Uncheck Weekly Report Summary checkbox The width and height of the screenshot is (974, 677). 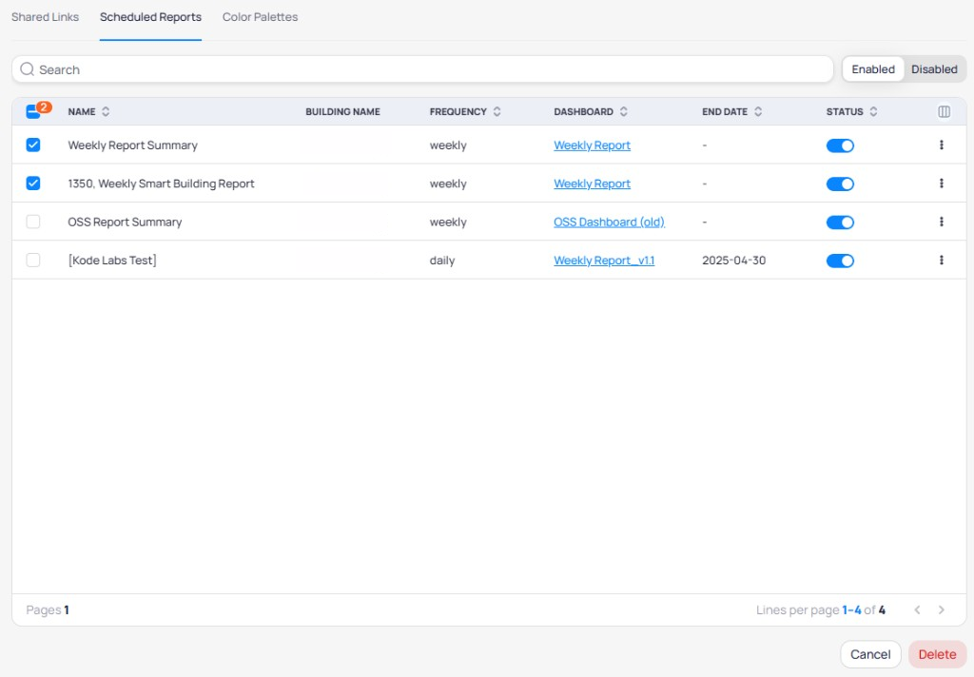point(33,145)
